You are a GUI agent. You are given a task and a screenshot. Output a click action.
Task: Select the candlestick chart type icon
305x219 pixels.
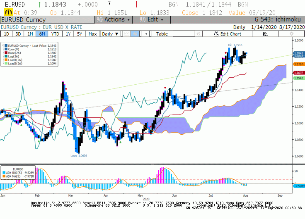pos(135,34)
